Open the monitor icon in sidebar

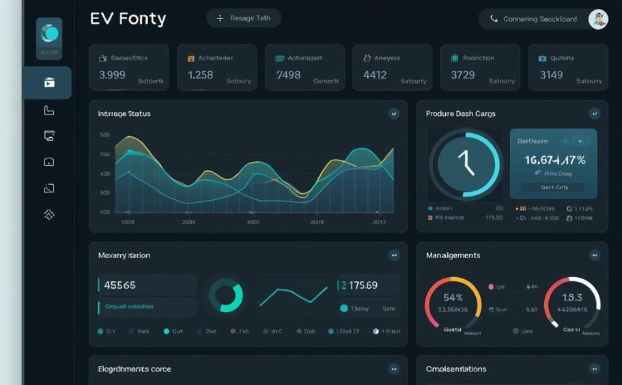pyautogui.click(x=49, y=136)
